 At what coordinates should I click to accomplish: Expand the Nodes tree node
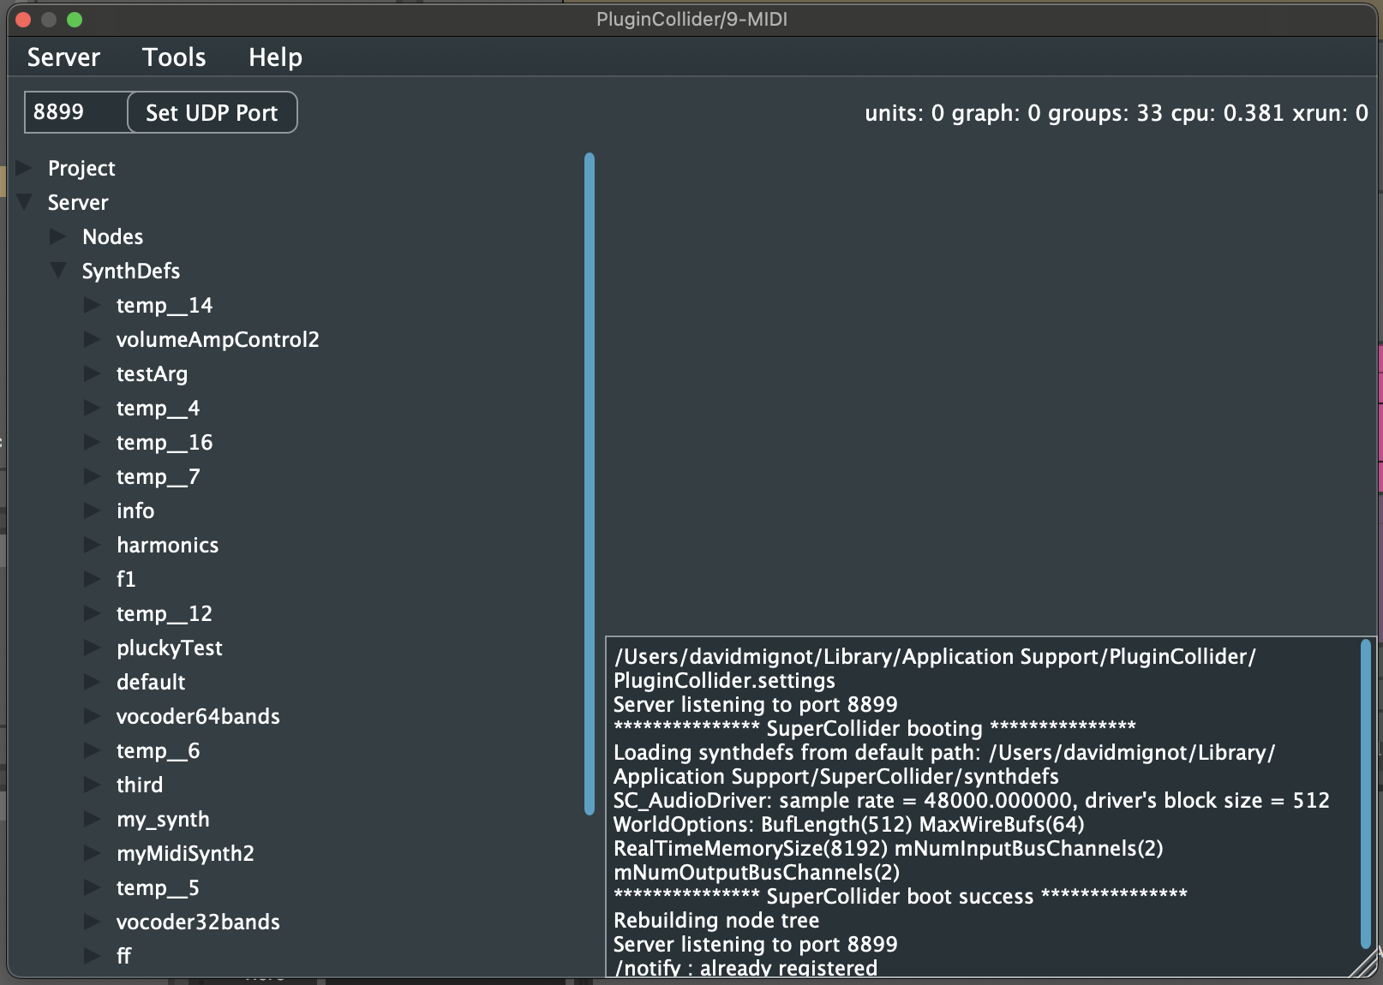58,236
